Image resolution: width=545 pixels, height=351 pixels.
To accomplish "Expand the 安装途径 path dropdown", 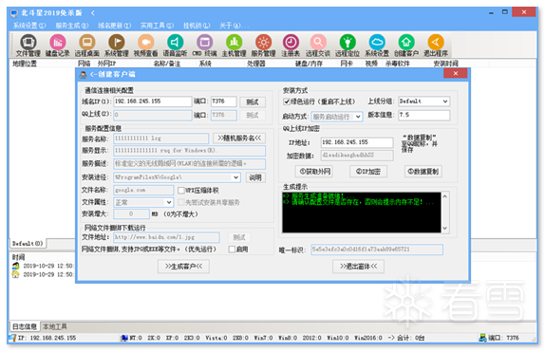I will (x=236, y=177).
